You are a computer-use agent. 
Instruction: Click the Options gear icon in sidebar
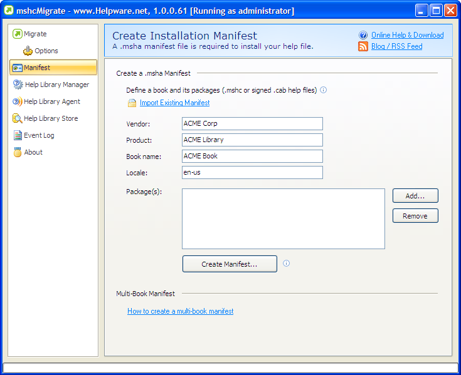point(28,51)
